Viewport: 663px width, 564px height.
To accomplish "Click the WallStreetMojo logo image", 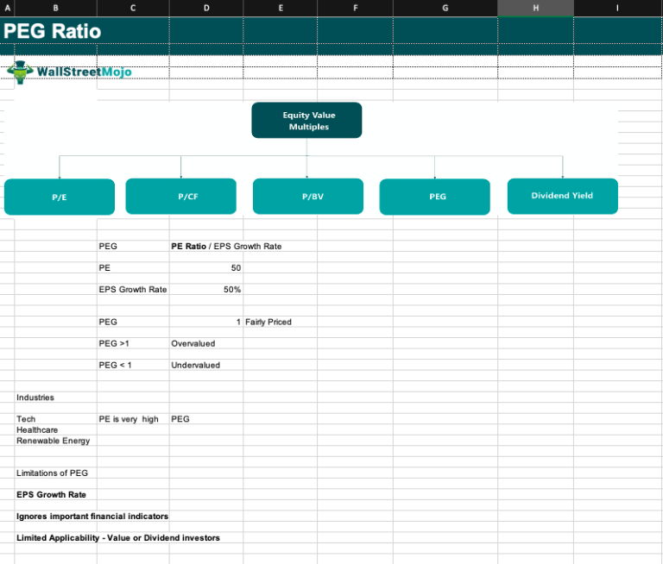I will click(70, 72).
